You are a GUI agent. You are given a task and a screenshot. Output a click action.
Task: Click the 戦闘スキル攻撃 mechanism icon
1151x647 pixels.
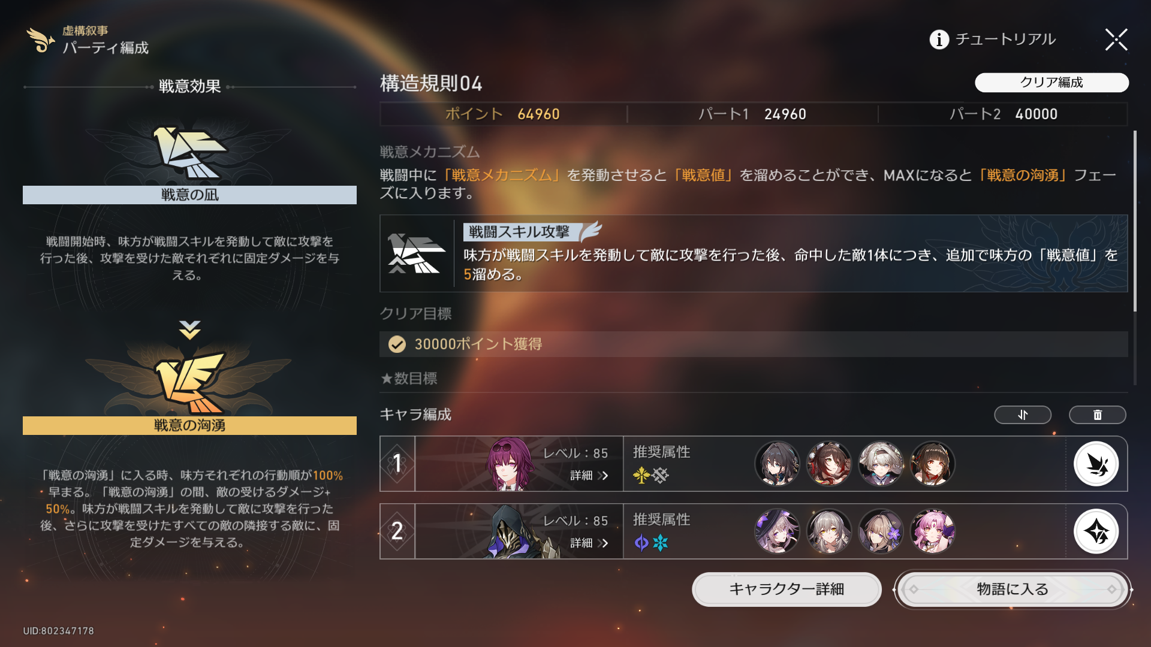(x=417, y=253)
